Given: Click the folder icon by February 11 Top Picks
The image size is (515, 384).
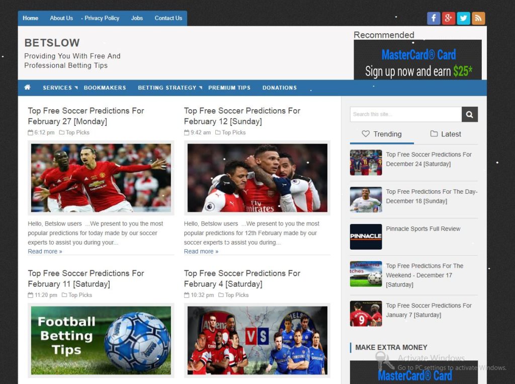Looking at the screenshot, I should coord(64,295).
